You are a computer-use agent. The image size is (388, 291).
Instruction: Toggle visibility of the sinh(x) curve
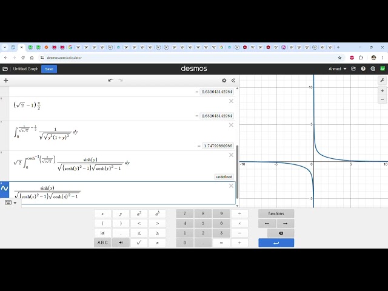[x=4, y=189]
